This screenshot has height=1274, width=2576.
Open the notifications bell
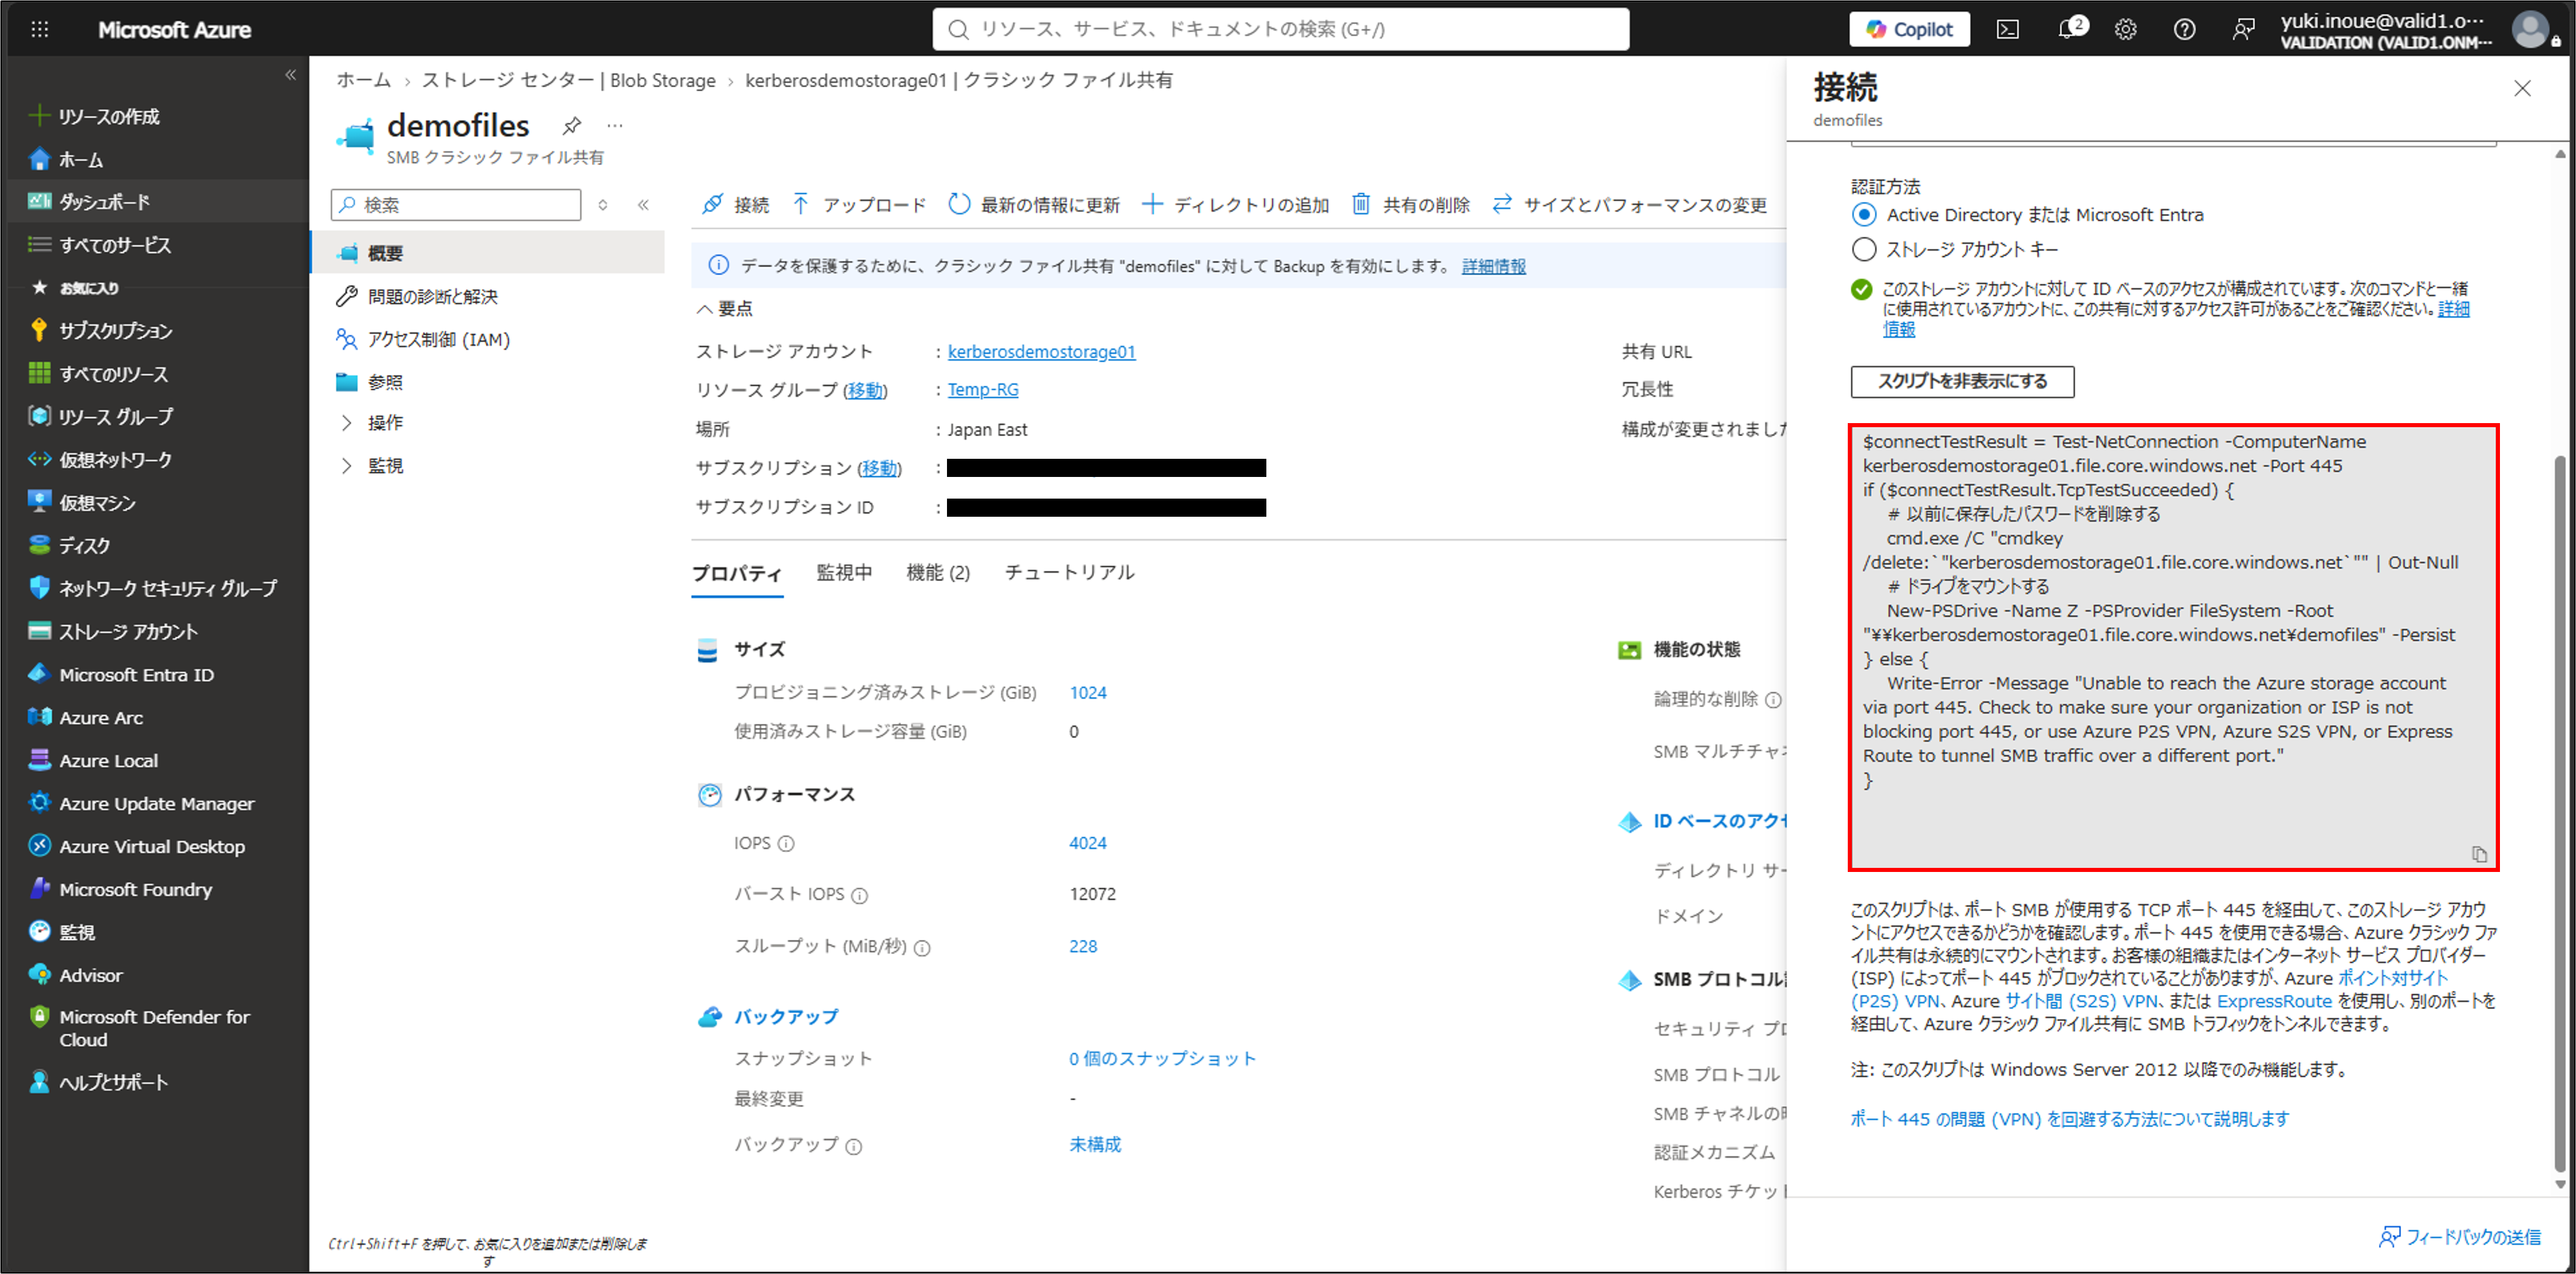coord(2068,29)
